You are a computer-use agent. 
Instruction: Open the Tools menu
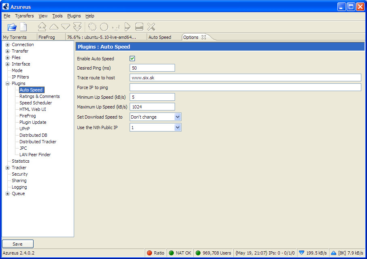click(58, 16)
